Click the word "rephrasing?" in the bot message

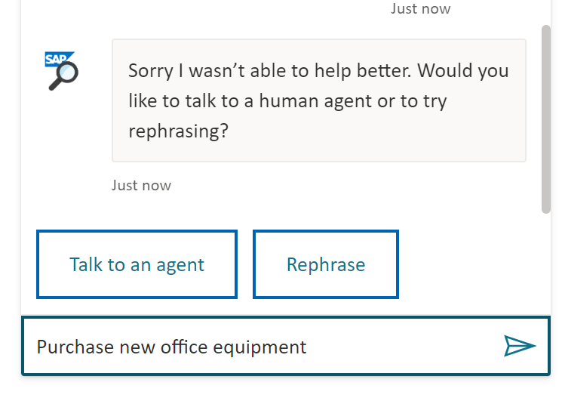pos(179,131)
